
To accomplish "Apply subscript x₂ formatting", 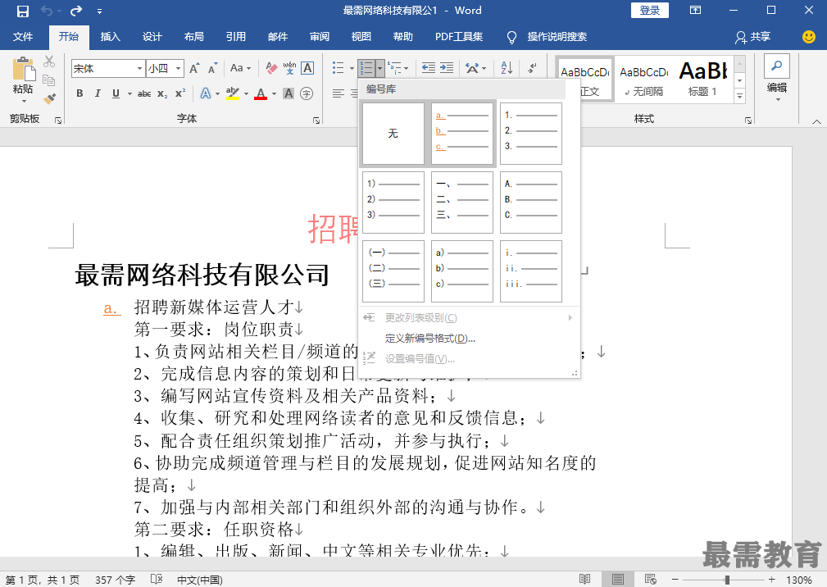I will click(162, 94).
